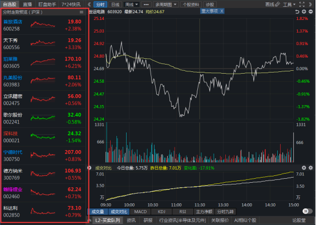The image size is (316, 225).
Task: Open the 诊股 diagnosis button
Action: 210,5
